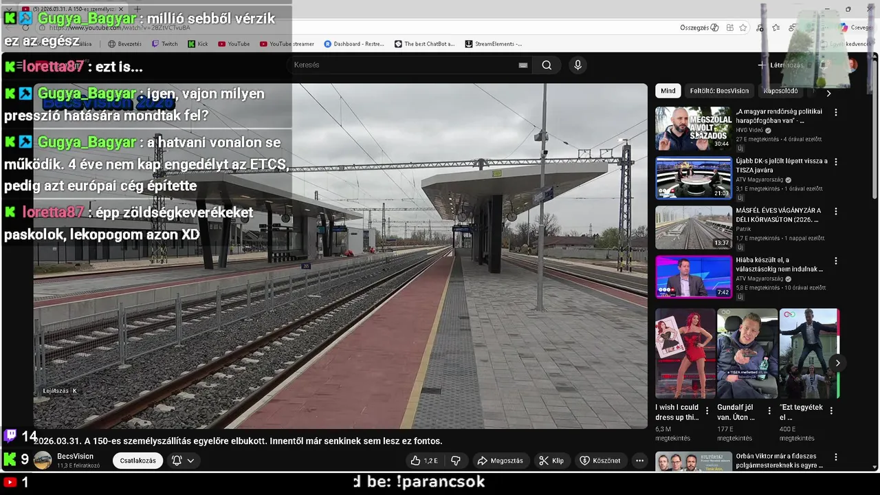
Task: Open the Twitch bookmark in bookmarks bar
Action: [x=165, y=44]
